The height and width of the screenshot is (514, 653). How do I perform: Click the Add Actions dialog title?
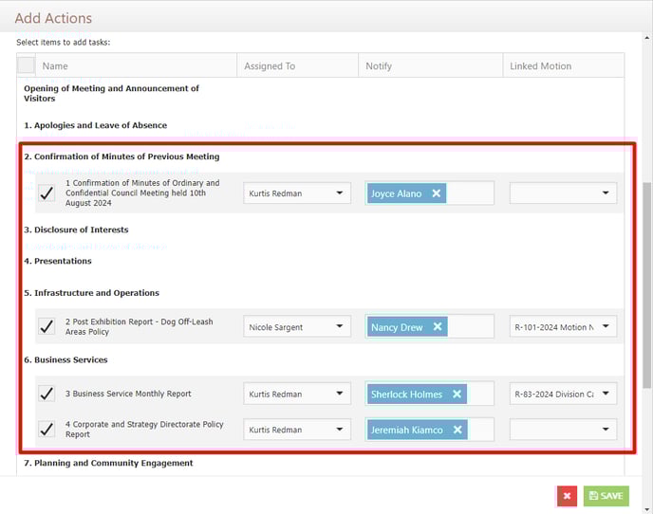(53, 18)
